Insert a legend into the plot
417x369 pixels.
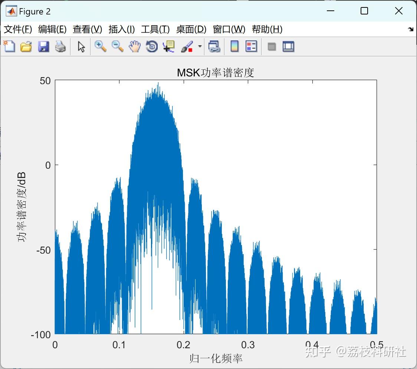pos(251,47)
